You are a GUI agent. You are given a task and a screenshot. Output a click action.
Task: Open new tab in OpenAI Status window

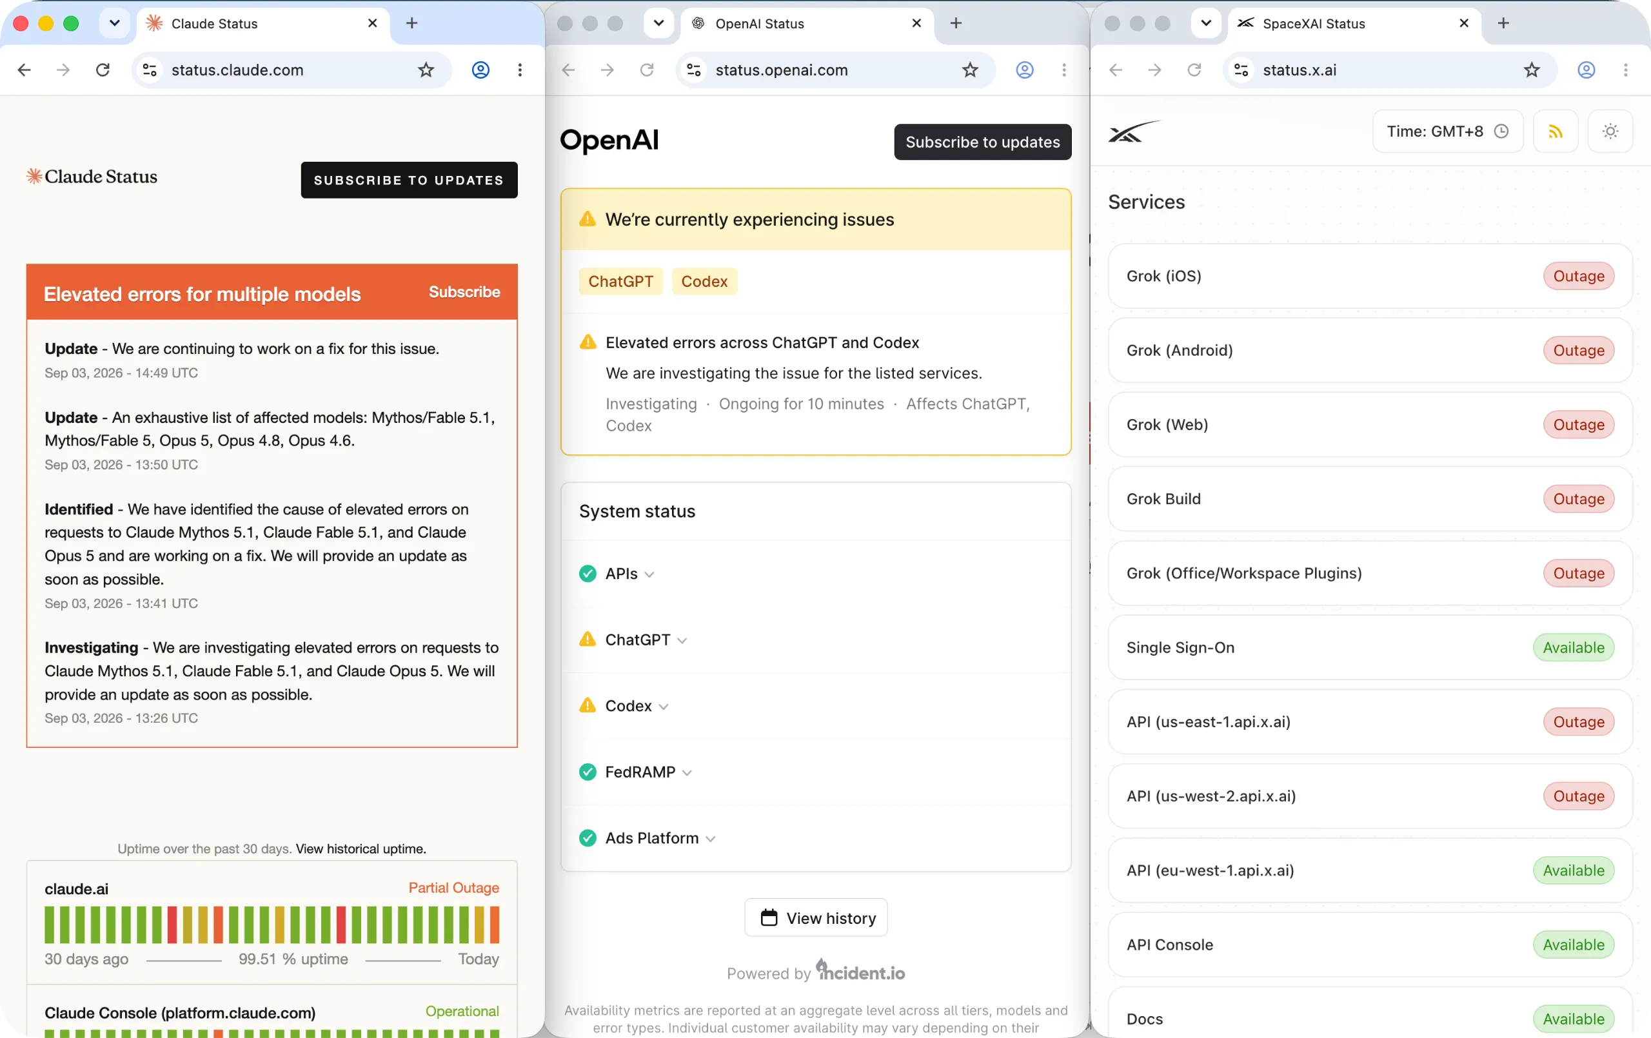pos(956,23)
